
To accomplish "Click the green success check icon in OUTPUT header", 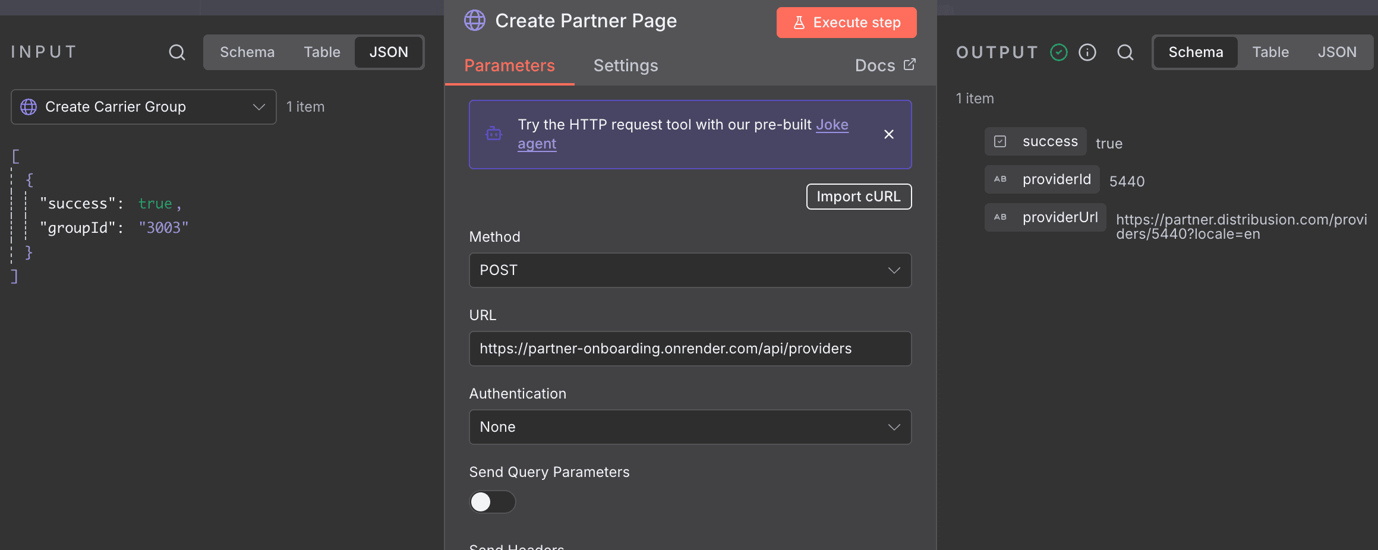I will (1058, 52).
